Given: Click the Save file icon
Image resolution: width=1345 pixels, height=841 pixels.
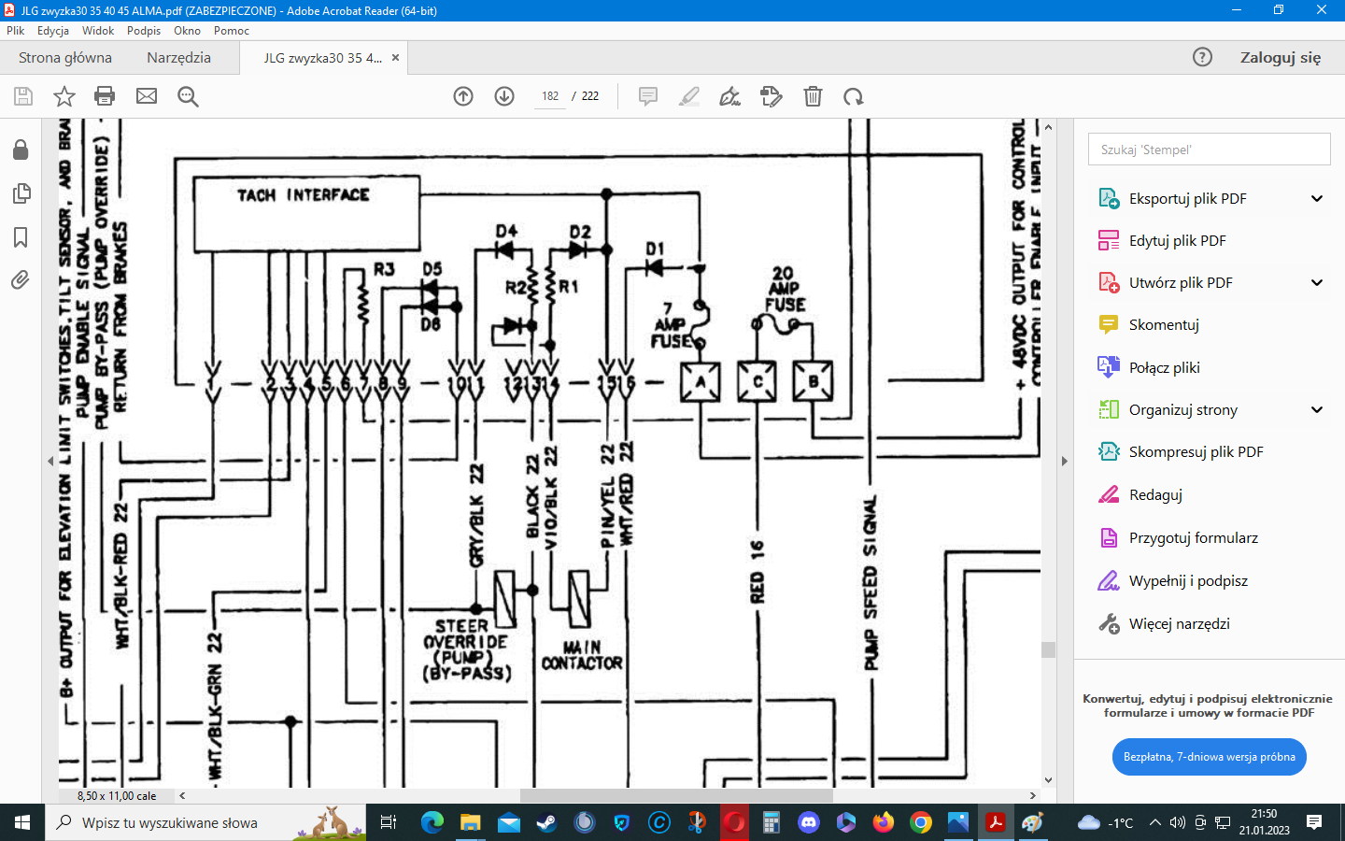Looking at the screenshot, I should coord(23,96).
